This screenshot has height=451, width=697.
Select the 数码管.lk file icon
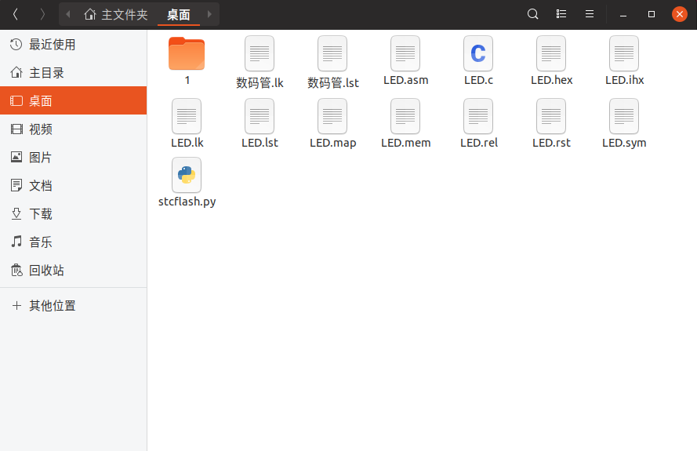point(260,54)
